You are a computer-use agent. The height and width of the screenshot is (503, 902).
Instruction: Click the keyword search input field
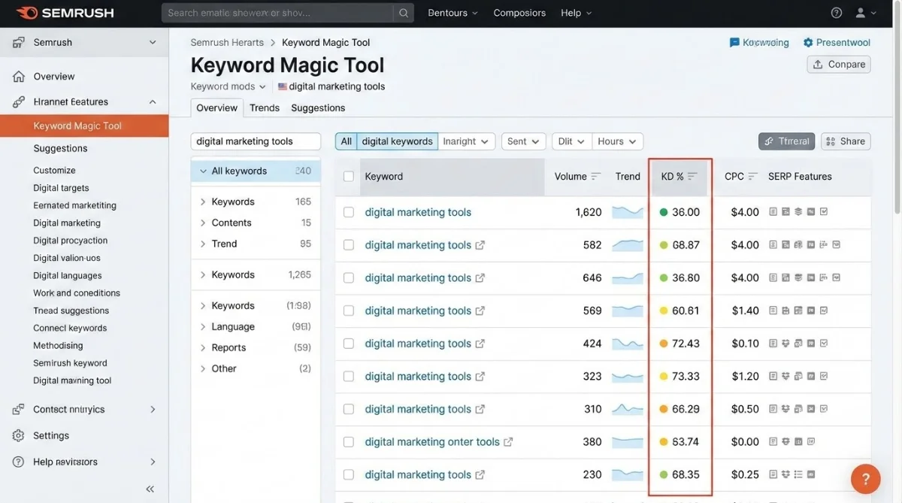tap(255, 141)
